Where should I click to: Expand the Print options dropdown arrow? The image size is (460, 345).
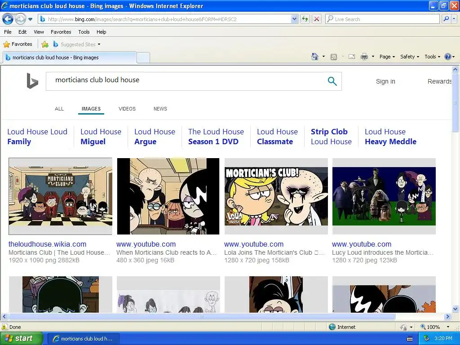coord(373,57)
